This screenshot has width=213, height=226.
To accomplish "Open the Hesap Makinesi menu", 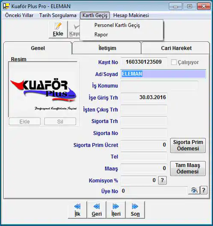I will click(x=131, y=15).
